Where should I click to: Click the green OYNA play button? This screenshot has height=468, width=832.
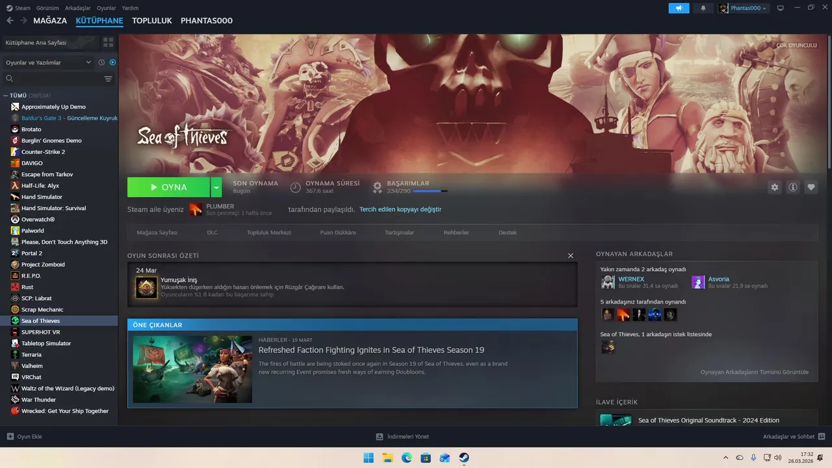[168, 187]
